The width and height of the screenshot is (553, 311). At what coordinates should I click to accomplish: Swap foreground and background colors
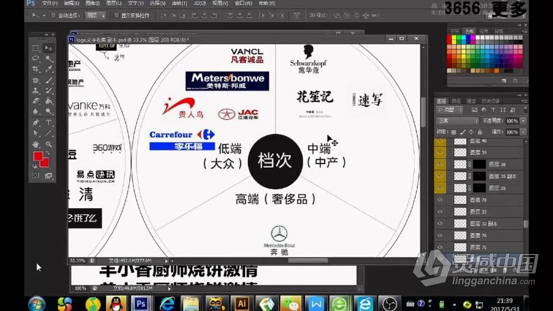[48, 153]
